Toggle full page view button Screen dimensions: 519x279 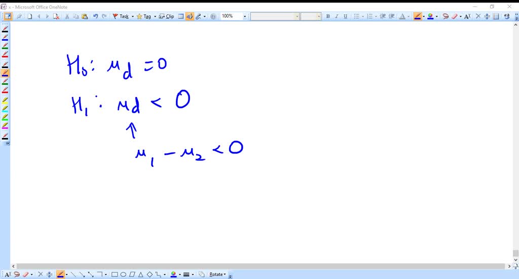coord(8,16)
